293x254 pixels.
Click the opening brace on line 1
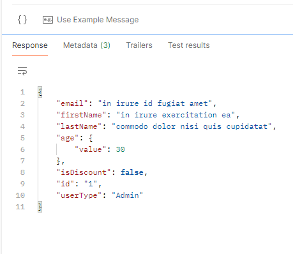(x=40, y=92)
